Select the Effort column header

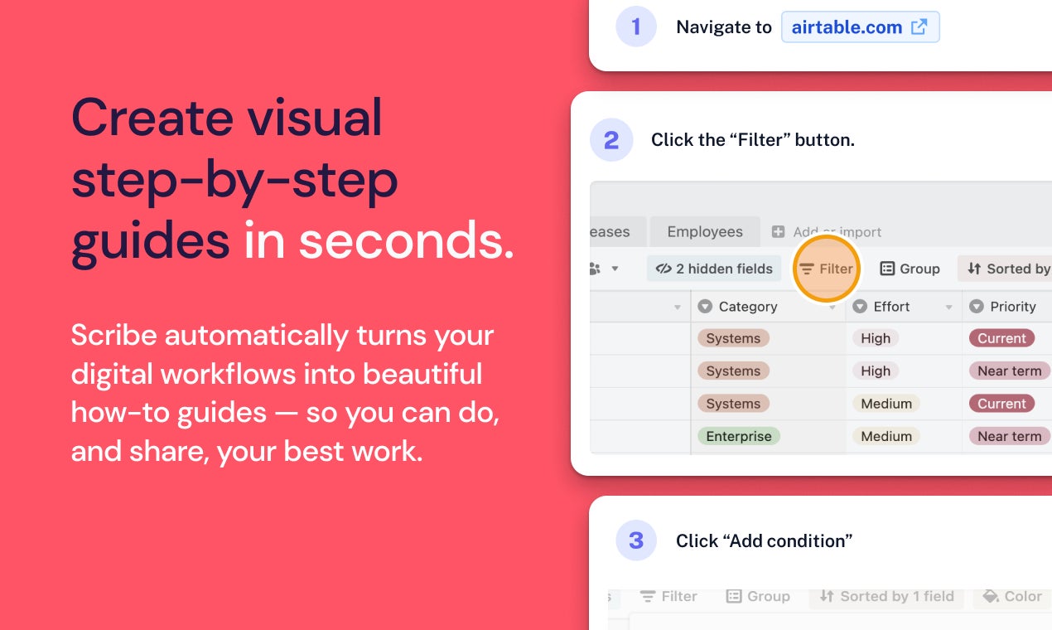pyautogui.click(x=904, y=307)
